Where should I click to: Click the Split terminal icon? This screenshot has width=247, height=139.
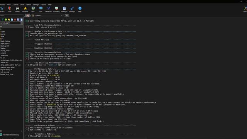point(41,9)
